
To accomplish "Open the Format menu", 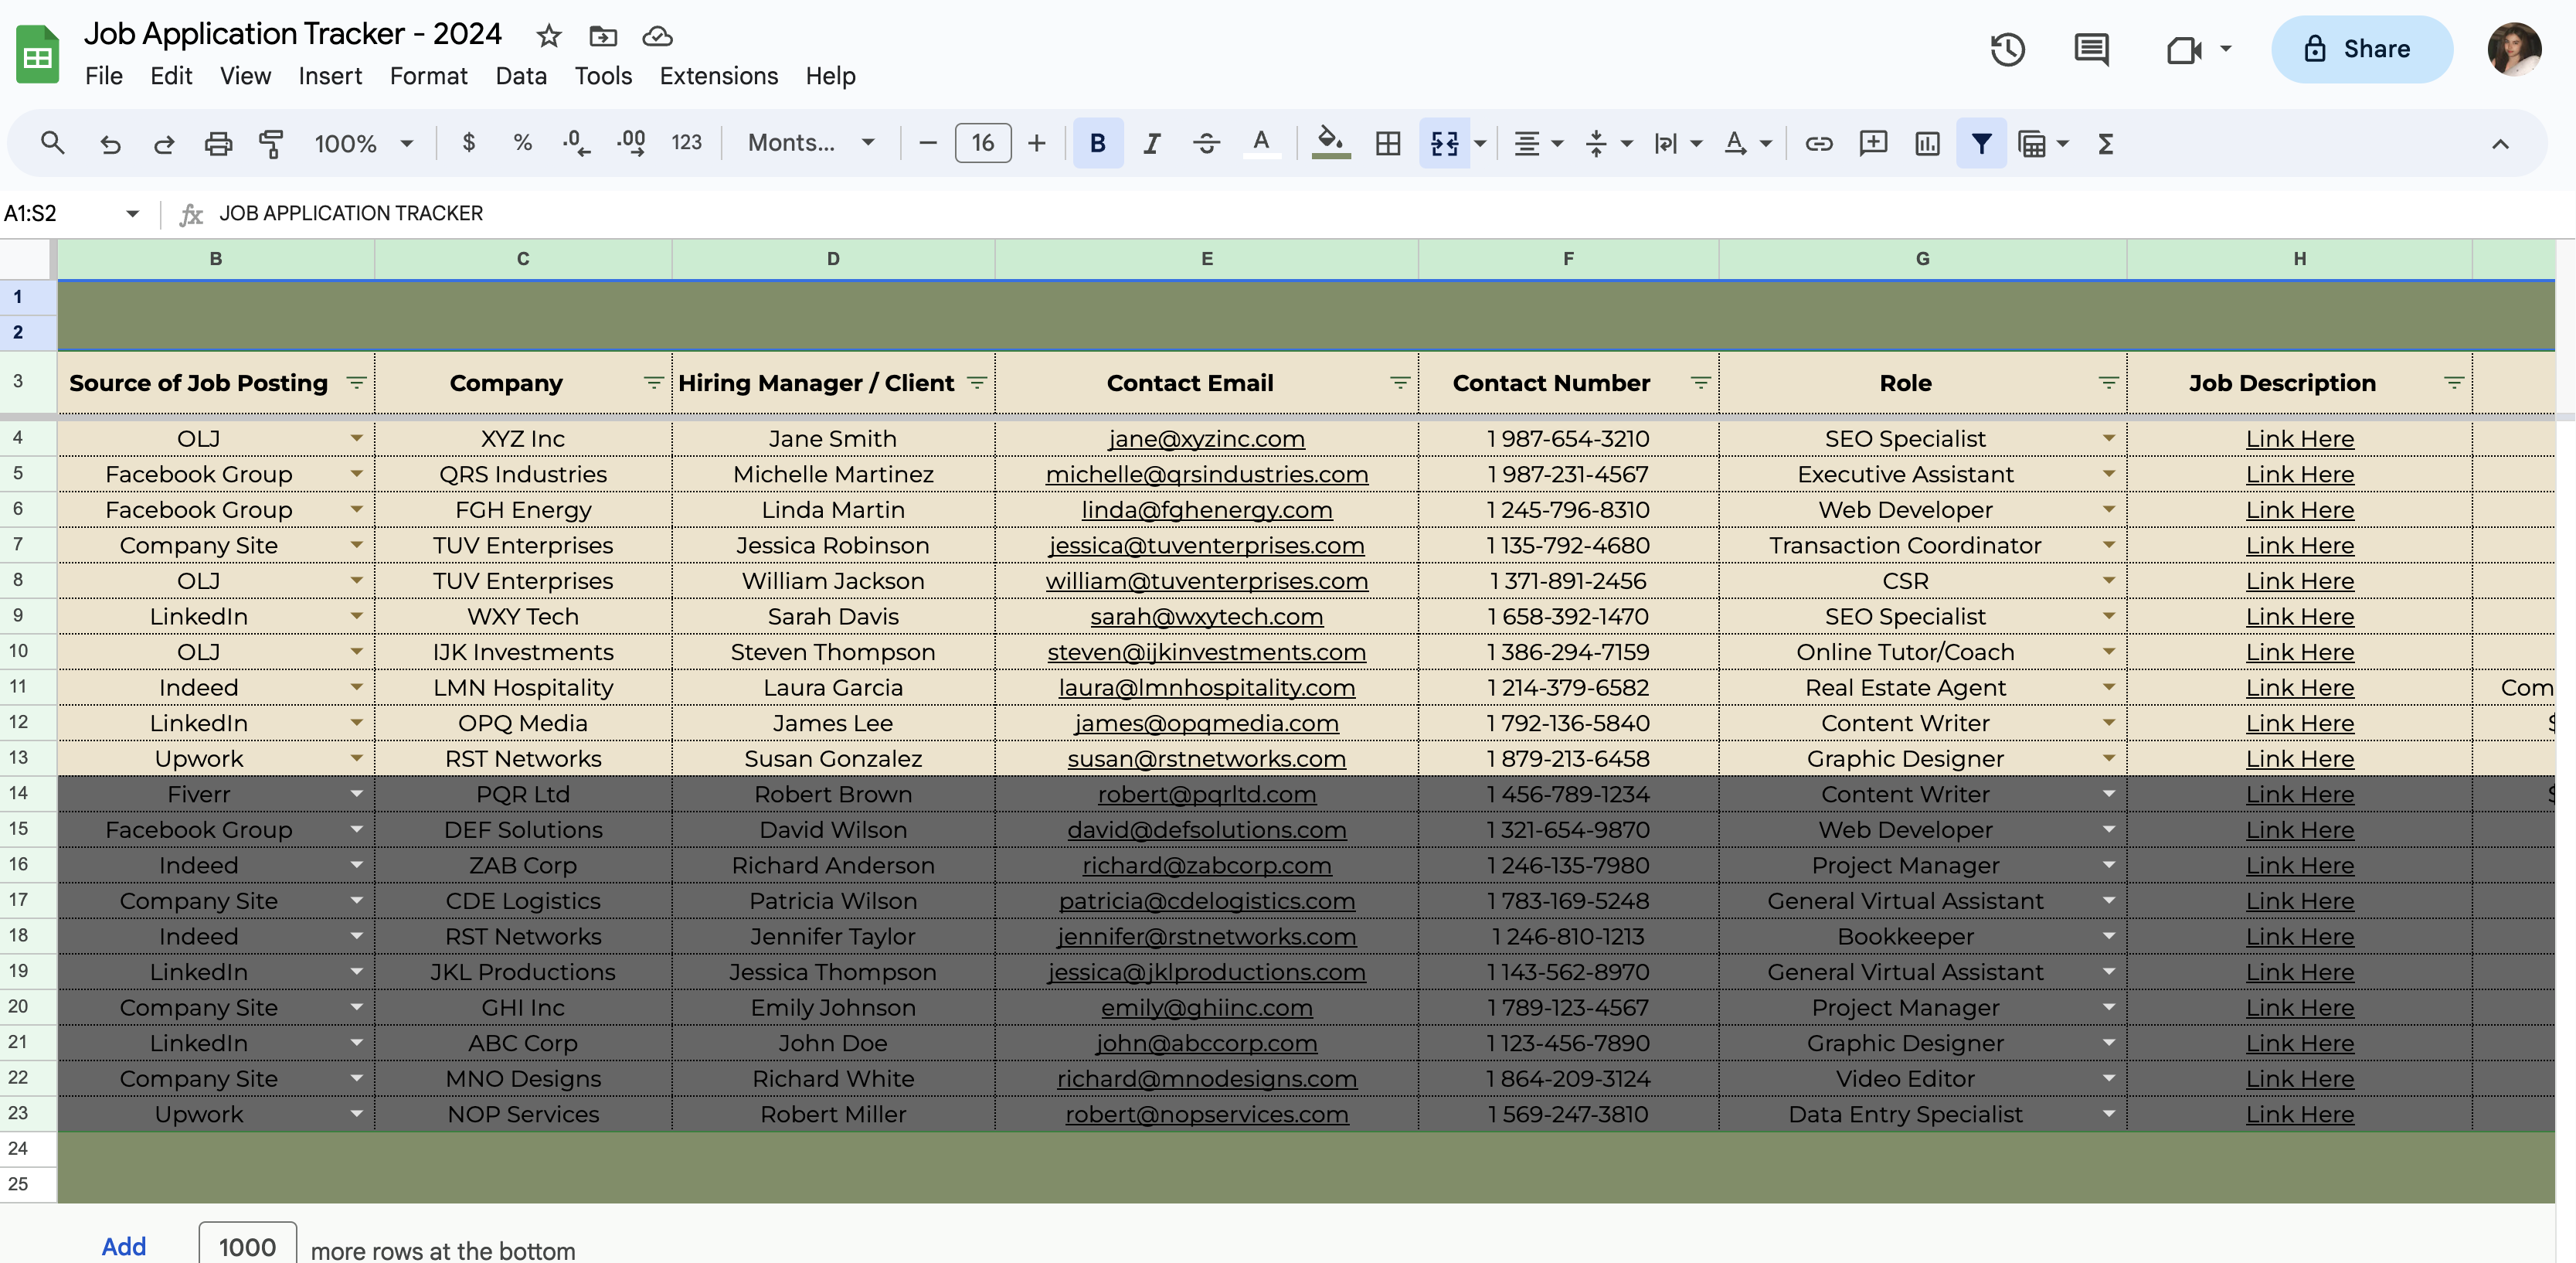I will [428, 76].
